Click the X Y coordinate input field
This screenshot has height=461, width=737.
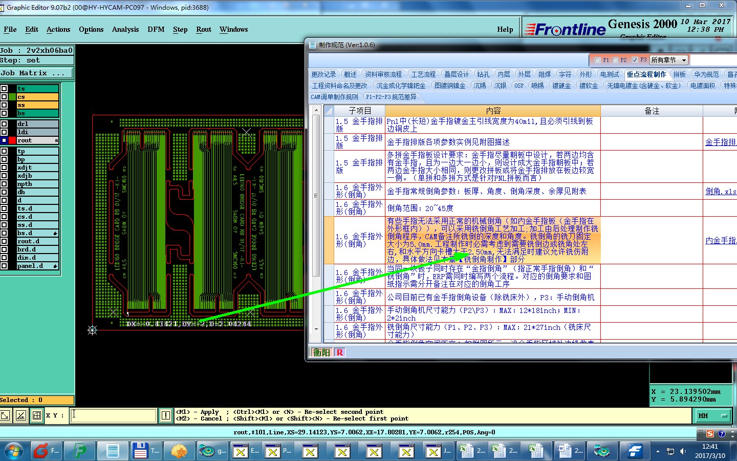coord(113,415)
